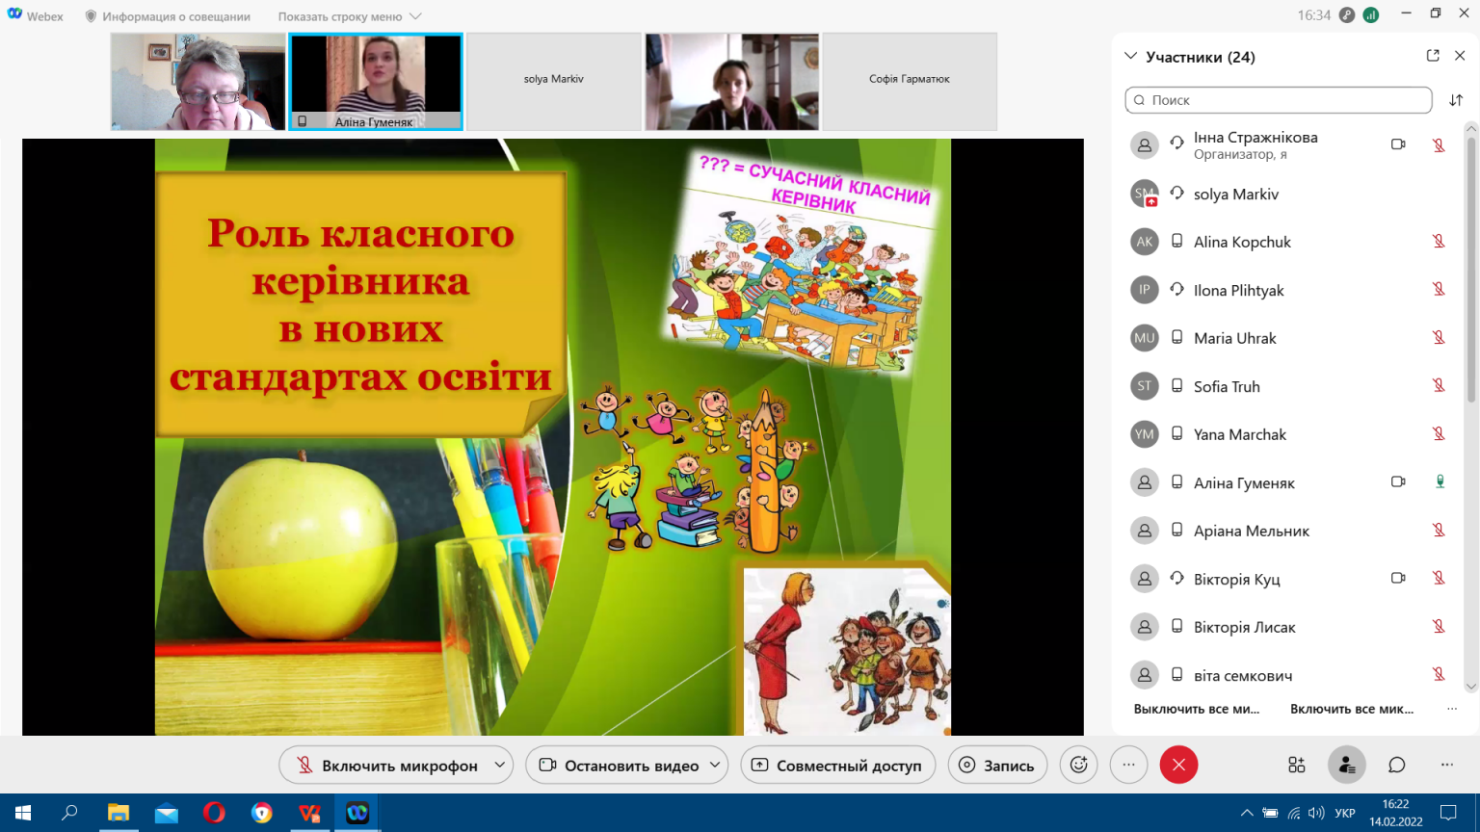
Task: Open the reactions smiley icon
Action: pos(1078,765)
